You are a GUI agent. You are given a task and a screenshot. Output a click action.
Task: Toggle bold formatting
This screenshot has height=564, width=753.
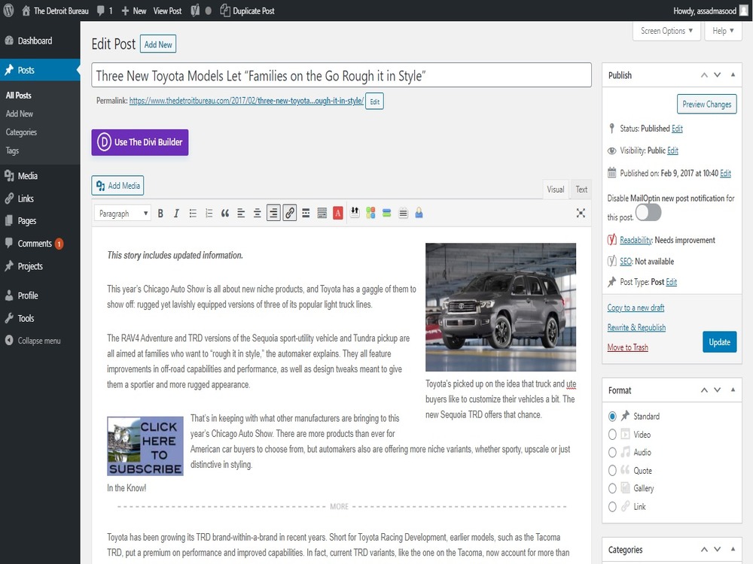click(160, 214)
